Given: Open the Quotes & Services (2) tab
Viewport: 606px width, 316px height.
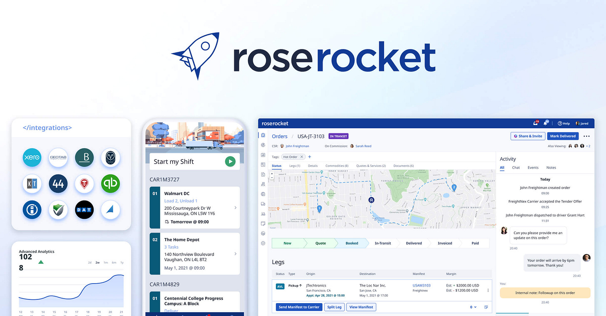Looking at the screenshot, I should (x=371, y=166).
